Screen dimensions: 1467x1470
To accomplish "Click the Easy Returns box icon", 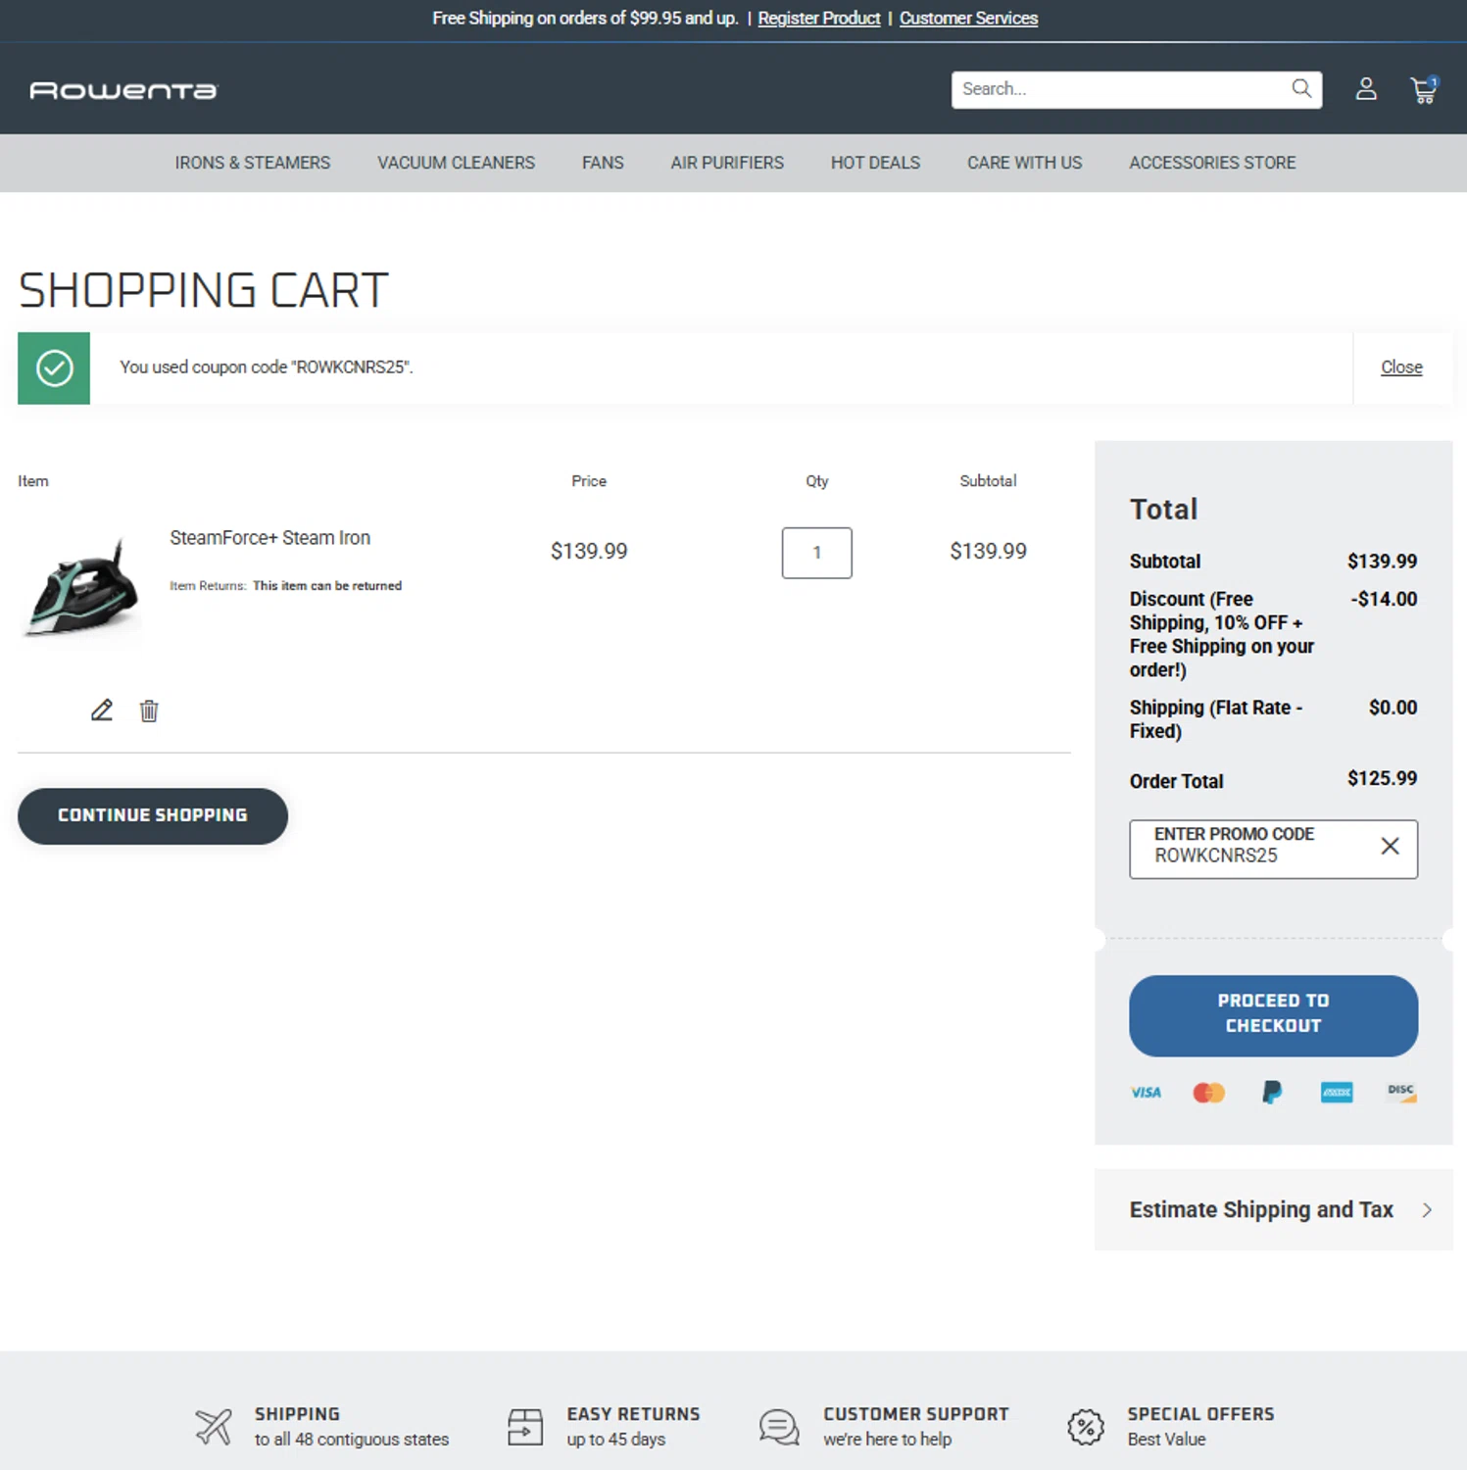I will (x=525, y=1426).
